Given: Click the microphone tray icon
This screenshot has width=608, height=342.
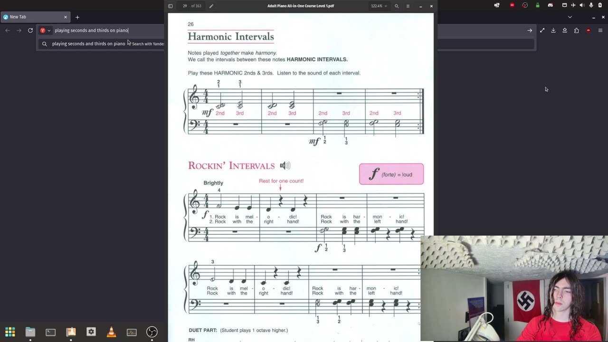Looking at the screenshot, I should 591,5.
